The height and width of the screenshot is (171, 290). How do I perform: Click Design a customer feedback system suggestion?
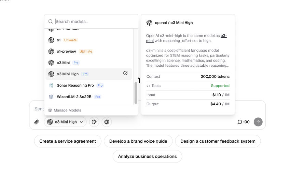point(218,141)
